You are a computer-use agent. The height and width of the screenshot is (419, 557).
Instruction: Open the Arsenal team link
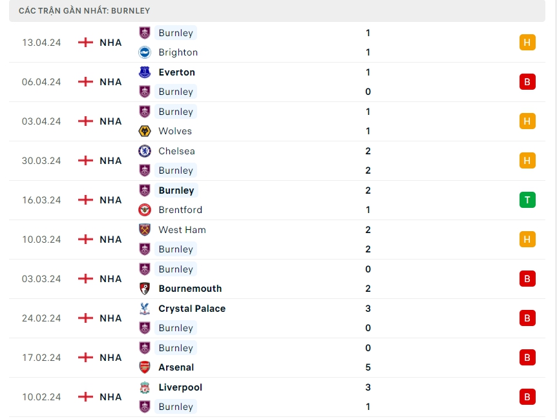tap(176, 367)
